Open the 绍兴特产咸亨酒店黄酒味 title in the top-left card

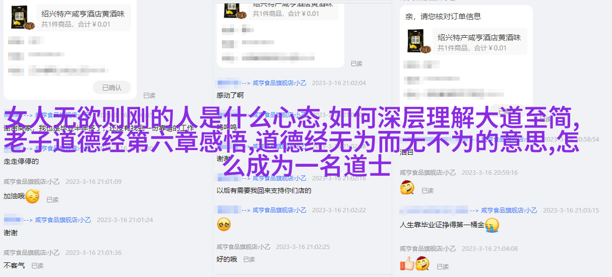point(83,14)
